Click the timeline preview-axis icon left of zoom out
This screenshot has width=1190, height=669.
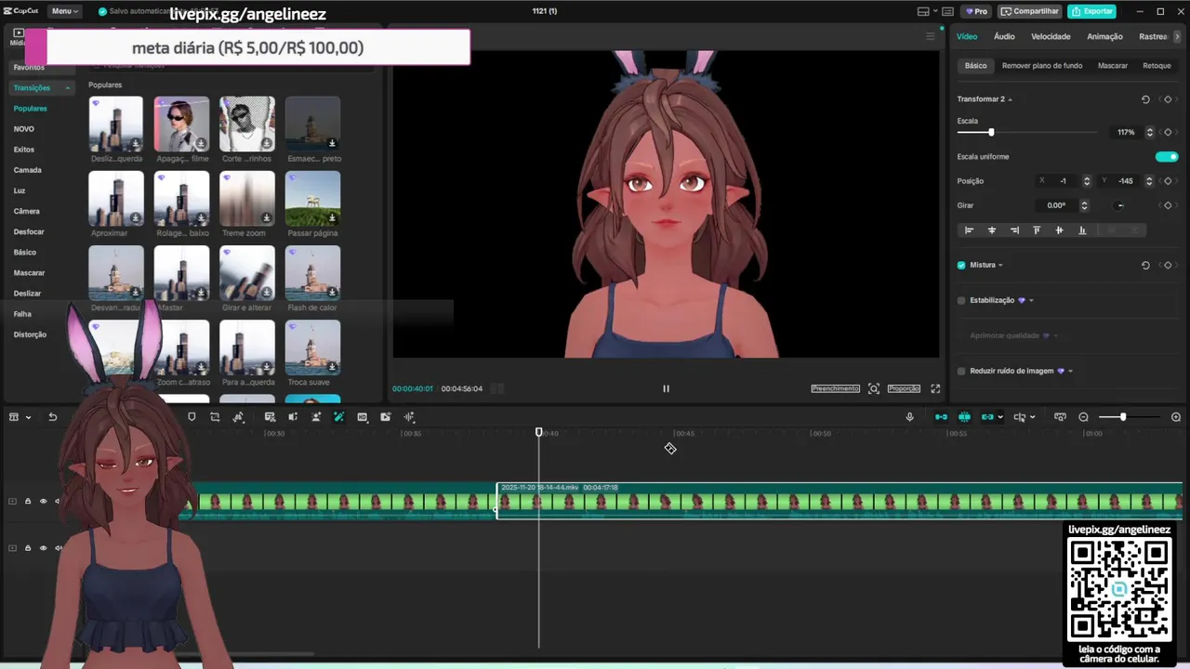click(x=1060, y=417)
